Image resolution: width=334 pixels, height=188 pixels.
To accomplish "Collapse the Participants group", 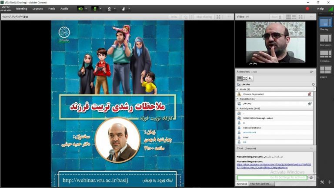I will pos(237,108).
